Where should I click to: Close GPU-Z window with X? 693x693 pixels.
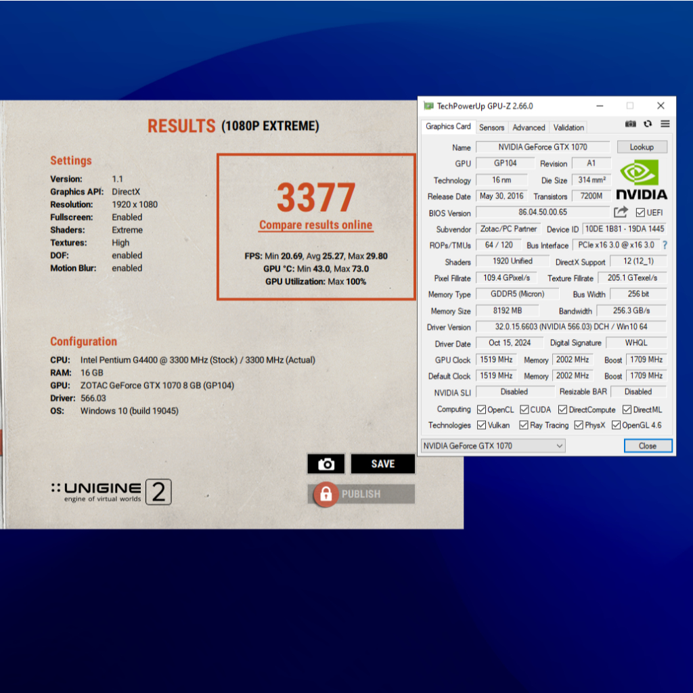point(661,106)
